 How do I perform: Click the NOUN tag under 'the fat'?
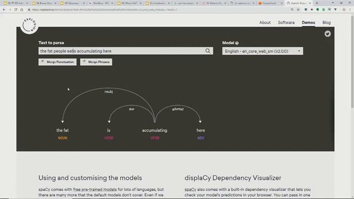click(x=63, y=138)
